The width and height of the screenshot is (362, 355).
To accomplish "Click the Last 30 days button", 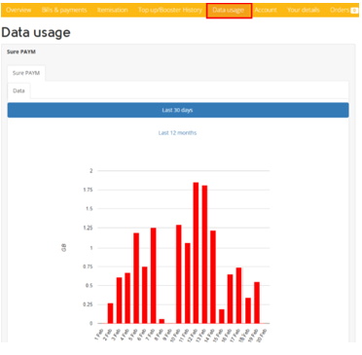I will 178,110.
